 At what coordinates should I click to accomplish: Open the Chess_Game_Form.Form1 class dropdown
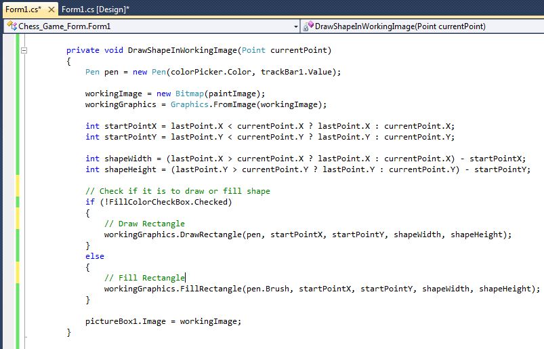click(295, 26)
